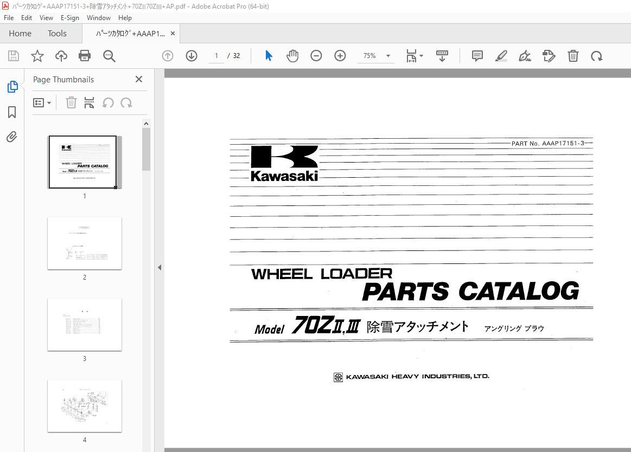Go to the next page with the down arrow
The width and height of the screenshot is (631, 452).
[192, 56]
